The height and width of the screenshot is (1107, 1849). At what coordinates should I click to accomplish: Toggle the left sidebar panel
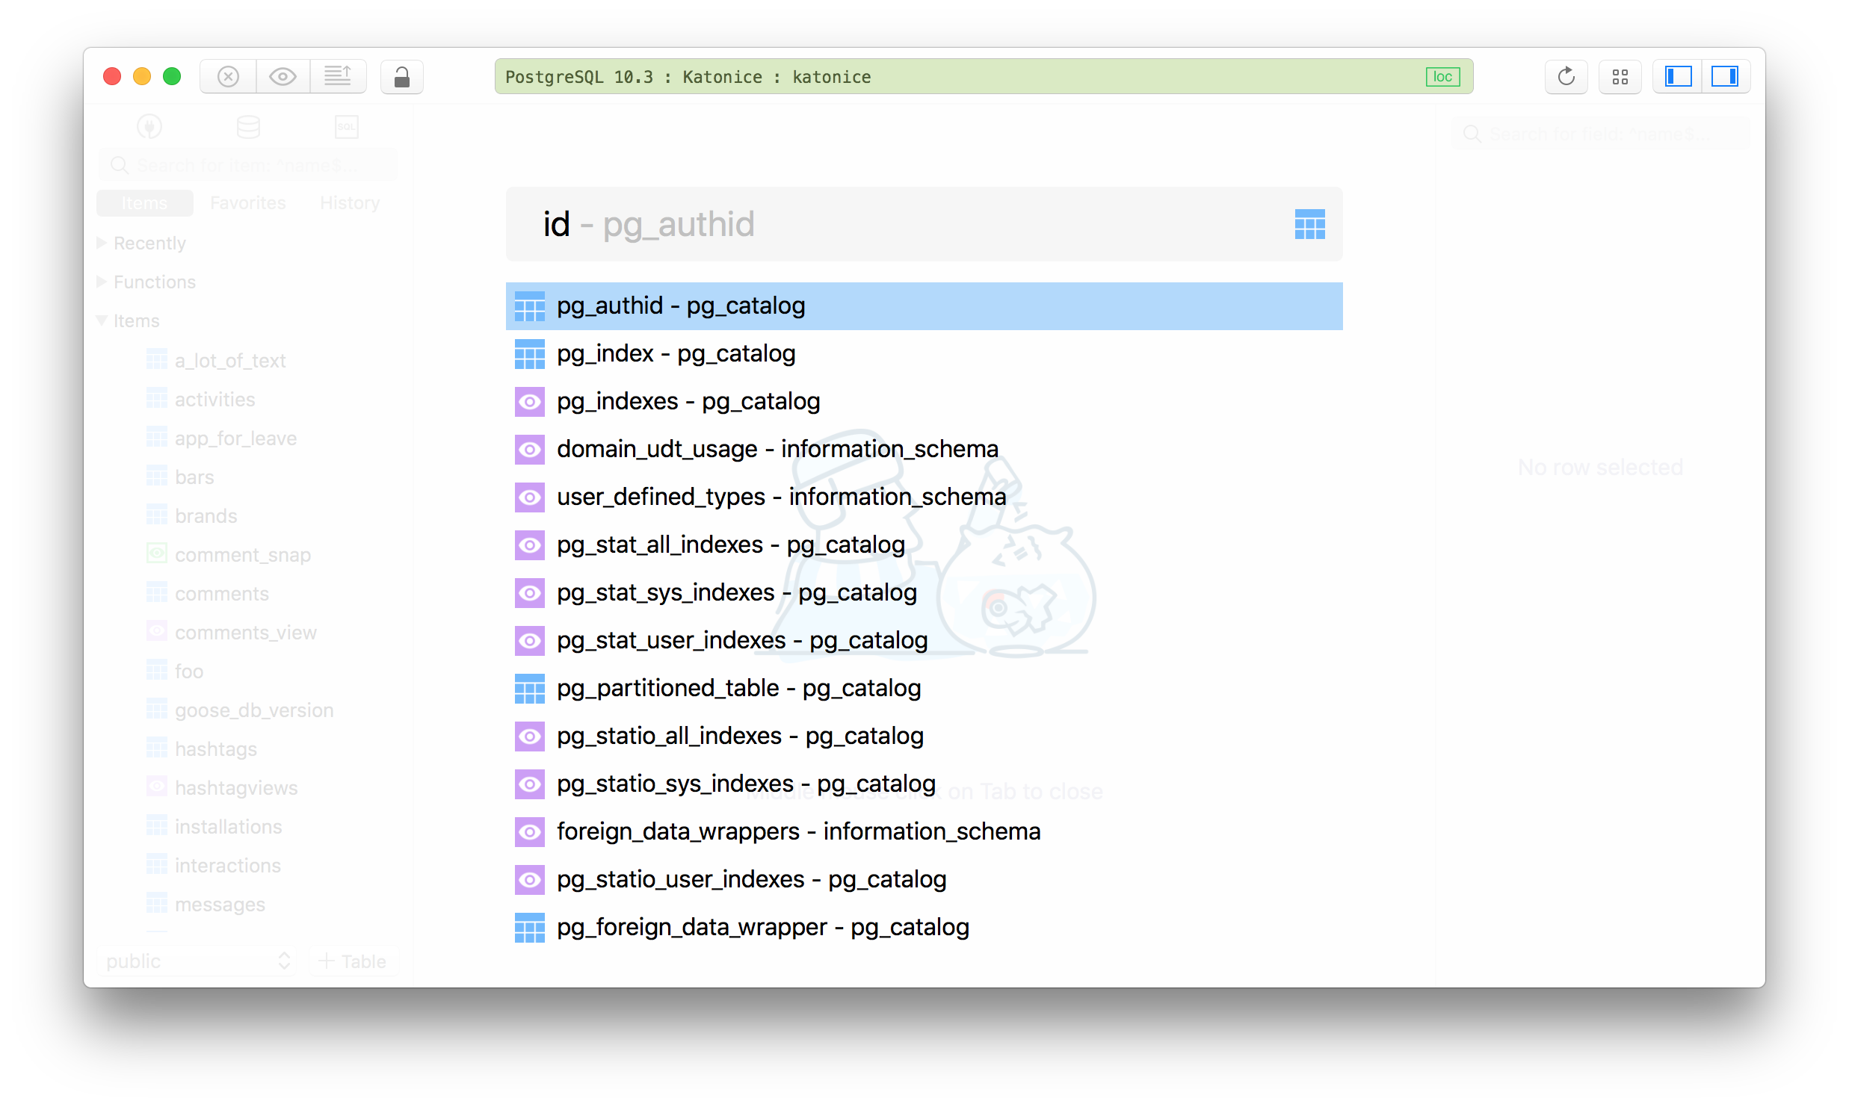click(1677, 77)
